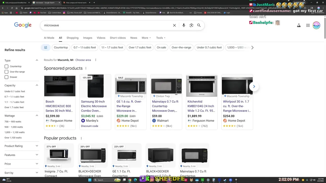Open Epic Games launcher from taskbar
This screenshot has height=183, width=326.
236,180
